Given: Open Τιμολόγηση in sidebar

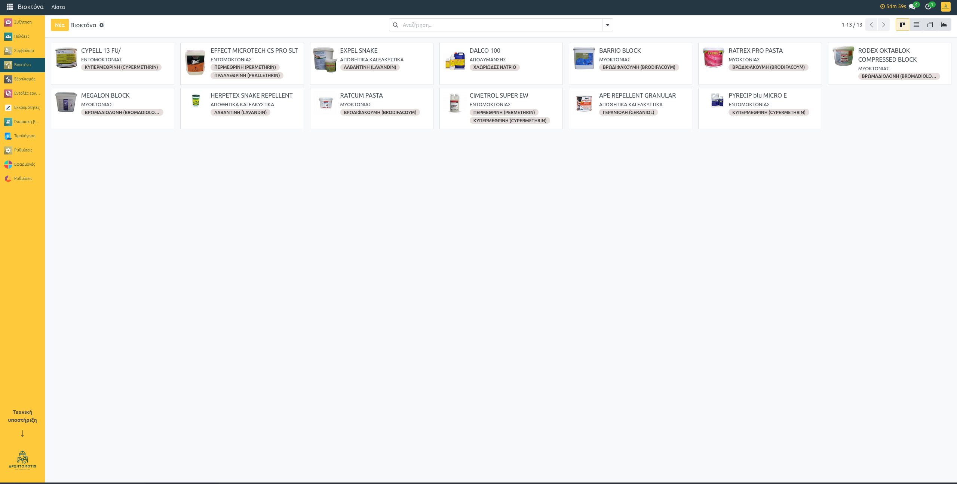Looking at the screenshot, I should pyautogui.click(x=22, y=136).
